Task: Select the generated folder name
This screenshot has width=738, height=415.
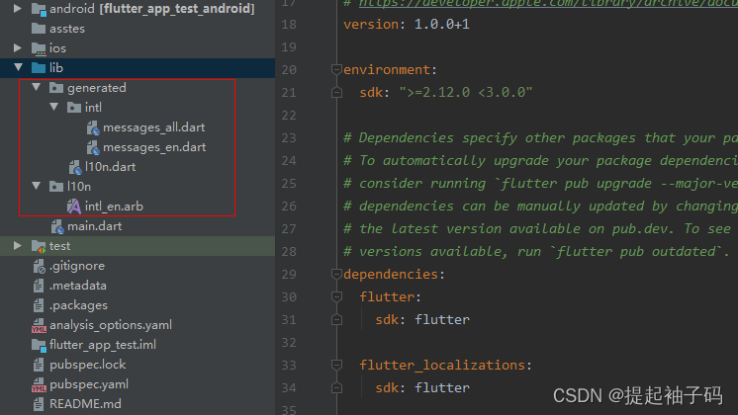Action: 97,88
